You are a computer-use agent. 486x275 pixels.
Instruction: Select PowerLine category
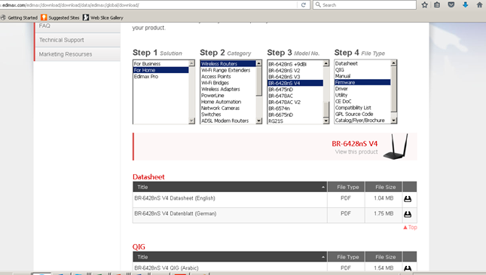tap(228, 96)
